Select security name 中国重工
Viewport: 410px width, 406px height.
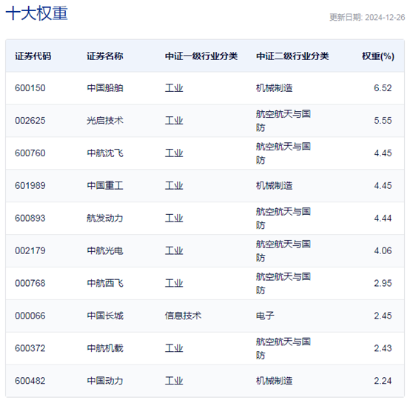coord(105,186)
